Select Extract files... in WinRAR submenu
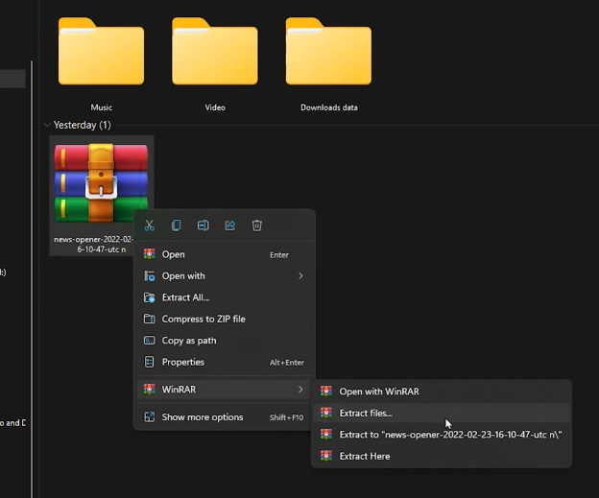 click(366, 413)
